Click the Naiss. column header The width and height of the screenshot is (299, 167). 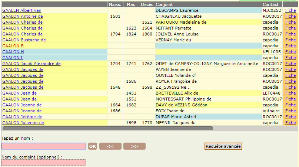115,4
